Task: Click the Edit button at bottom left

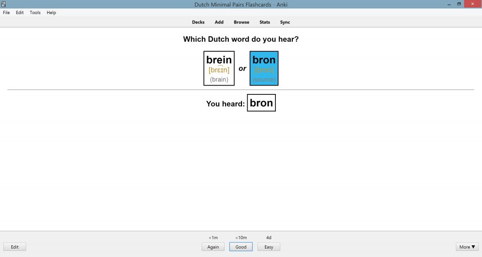Action: click(x=15, y=247)
